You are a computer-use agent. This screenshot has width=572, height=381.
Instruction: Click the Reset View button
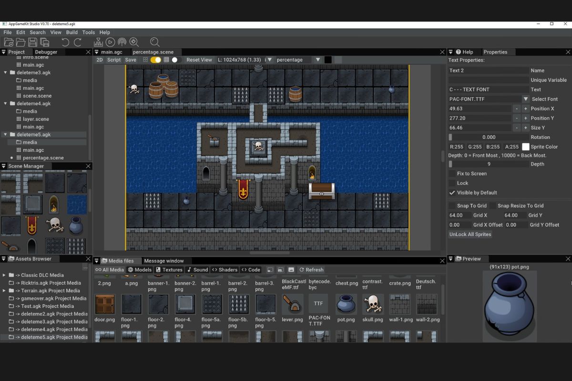pos(199,60)
